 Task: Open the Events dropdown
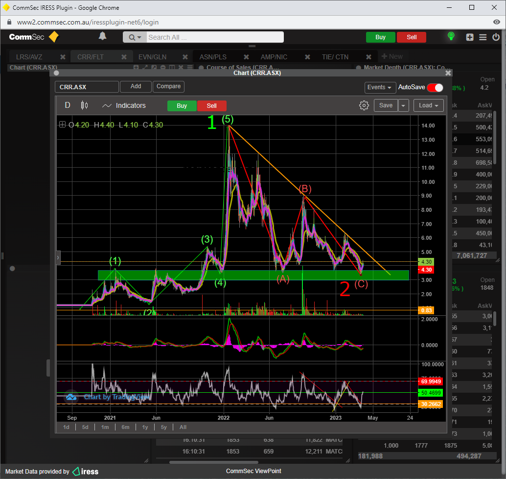tap(380, 88)
